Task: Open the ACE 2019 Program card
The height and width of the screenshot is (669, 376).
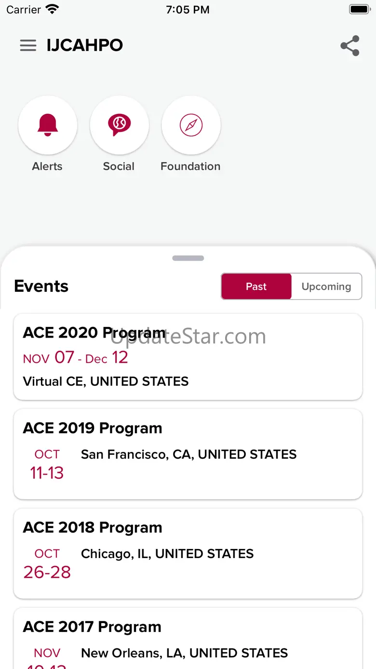Action: pos(188,454)
